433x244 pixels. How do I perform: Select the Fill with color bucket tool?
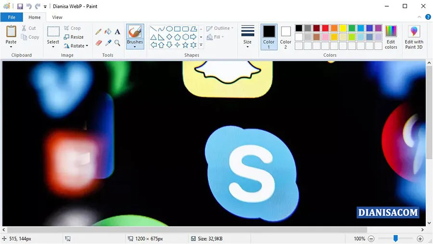coord(108,31)
